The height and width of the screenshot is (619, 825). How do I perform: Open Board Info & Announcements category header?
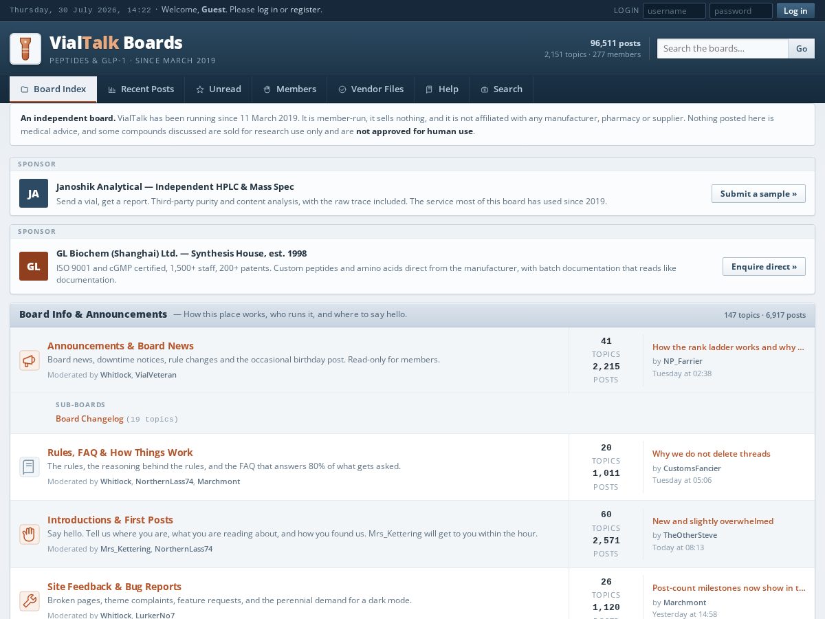tap(93, 314)
